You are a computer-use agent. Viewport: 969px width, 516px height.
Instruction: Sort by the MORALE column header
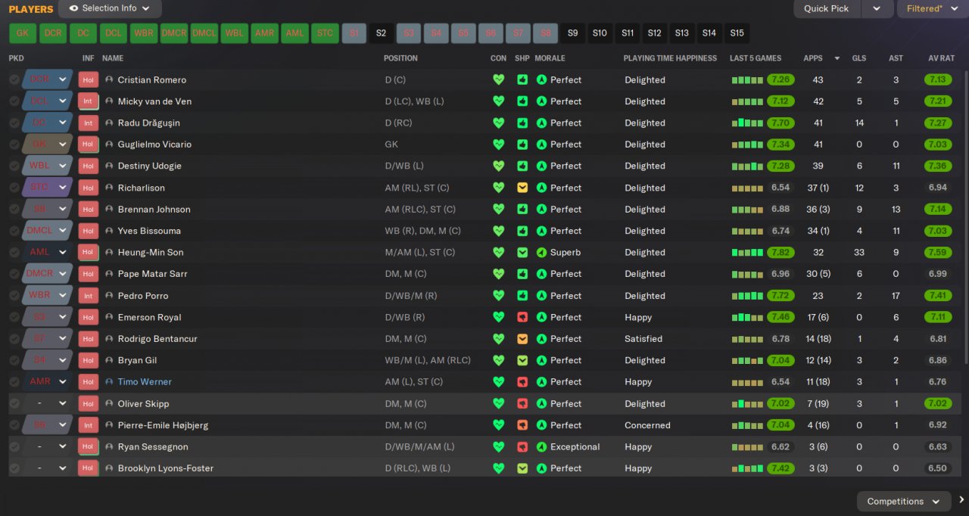pos(550,58)
